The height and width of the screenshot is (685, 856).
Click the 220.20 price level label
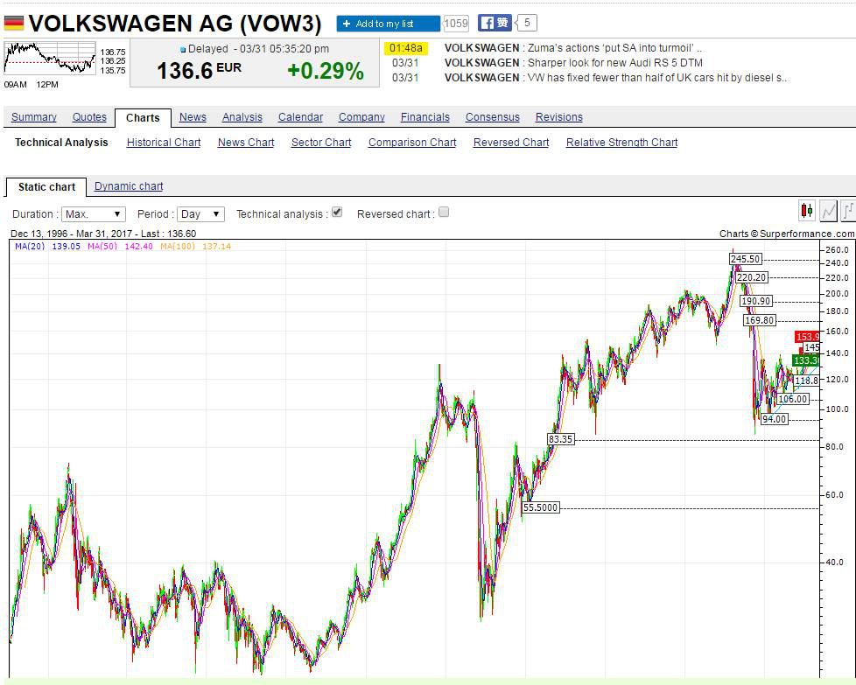752,278
